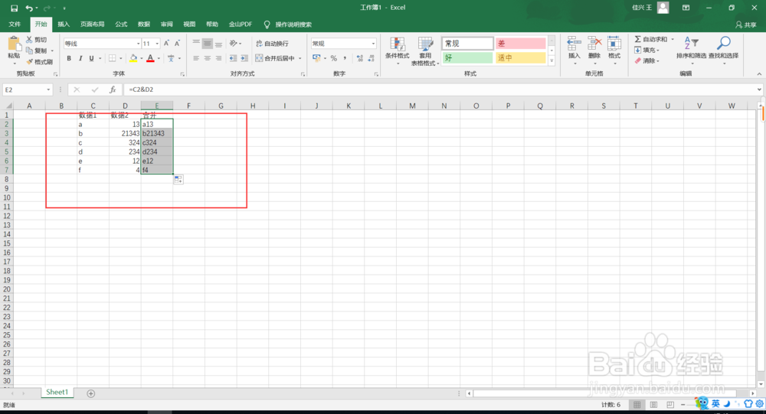
Task: Open Find and Select (查找和选择)
Action: click(x=724, y=49)
